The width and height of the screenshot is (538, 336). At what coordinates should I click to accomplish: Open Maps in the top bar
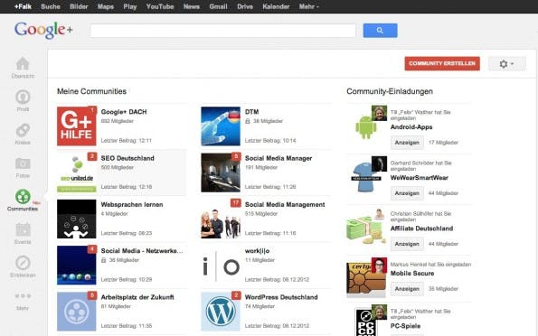(x=106, y=6)
